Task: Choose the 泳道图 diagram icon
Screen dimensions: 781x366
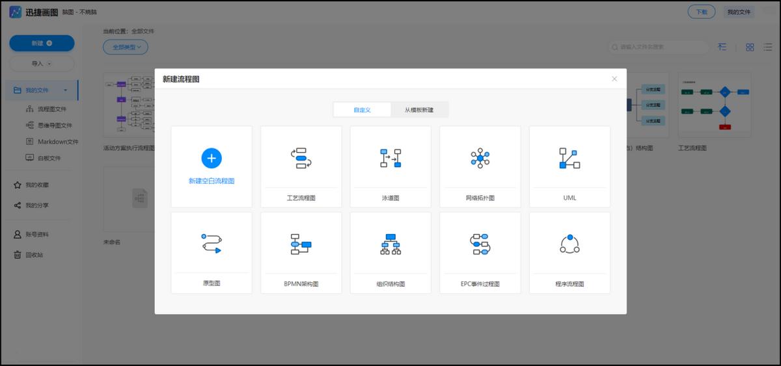Action: pyautogui.click(x=390, y=158)
